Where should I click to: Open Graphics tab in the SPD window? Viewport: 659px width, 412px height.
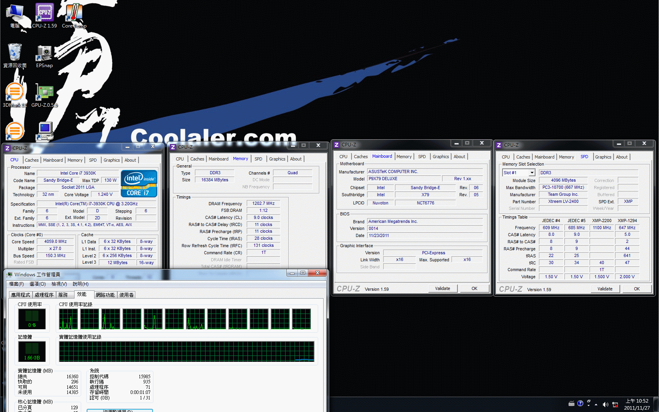(x=603, y=157)
